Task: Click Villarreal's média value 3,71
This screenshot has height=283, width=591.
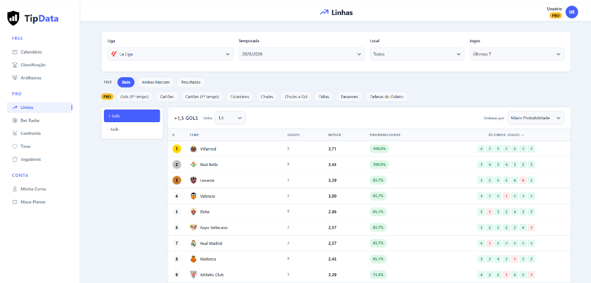Action: [x=332, y=149]
